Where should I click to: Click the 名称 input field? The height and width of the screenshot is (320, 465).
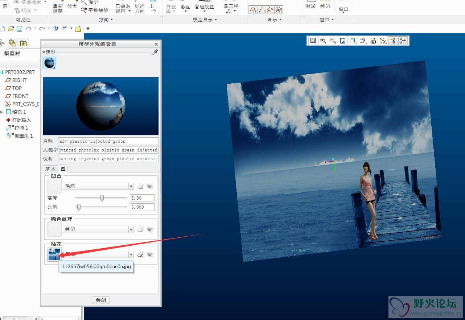108,141
